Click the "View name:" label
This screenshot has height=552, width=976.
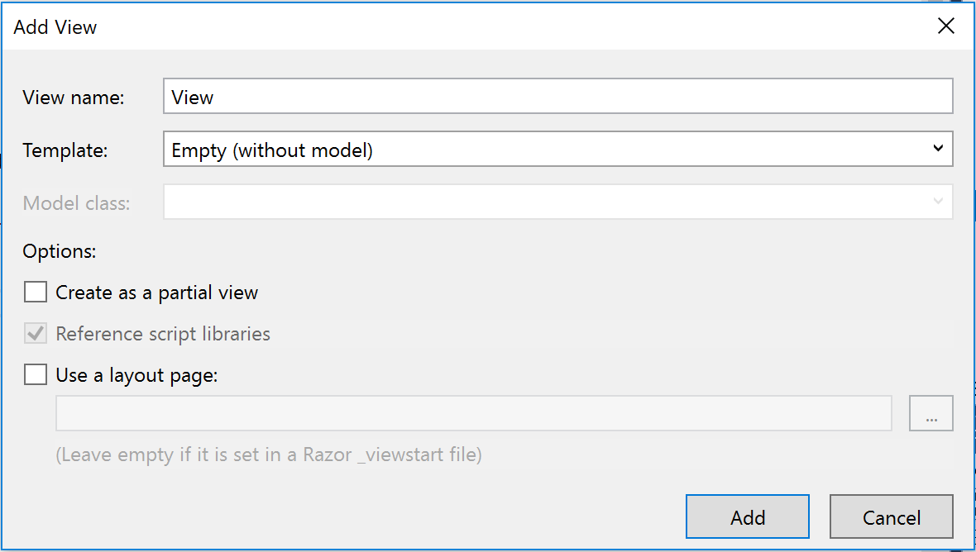[74, 98]
